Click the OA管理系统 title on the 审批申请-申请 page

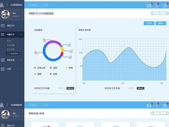pyautogui.click(x=16, y=105)
